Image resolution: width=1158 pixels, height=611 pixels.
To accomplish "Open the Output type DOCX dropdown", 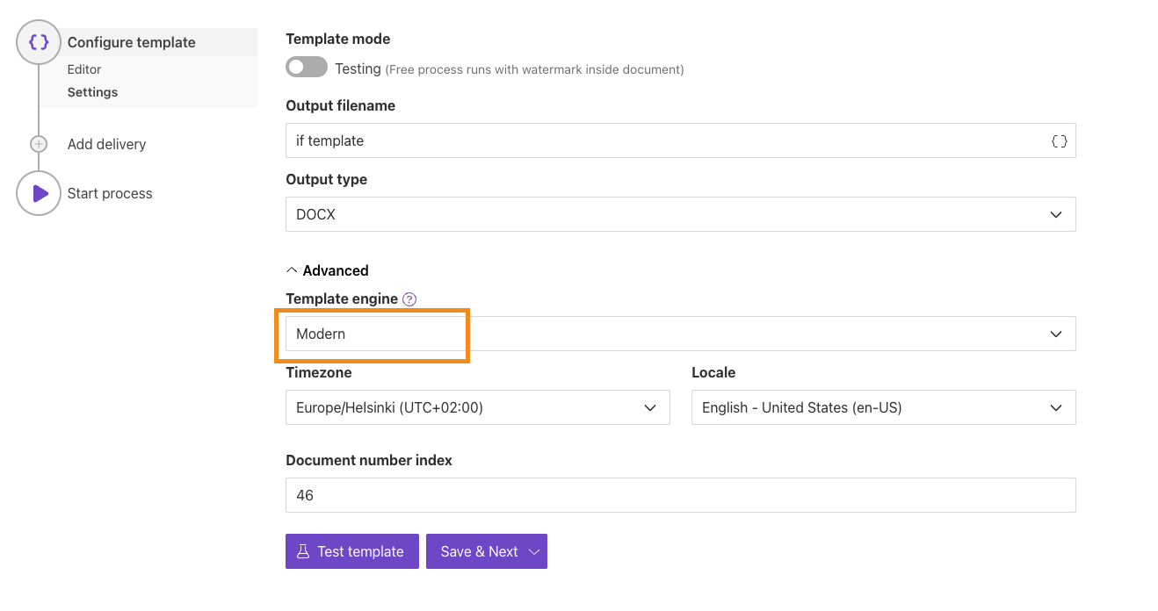I will point(680,214).
